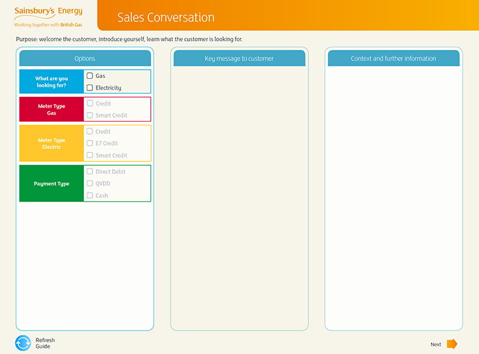Click the orange Next arrow icon

(452, 344)
